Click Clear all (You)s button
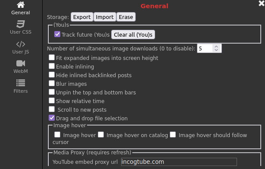 133,34
